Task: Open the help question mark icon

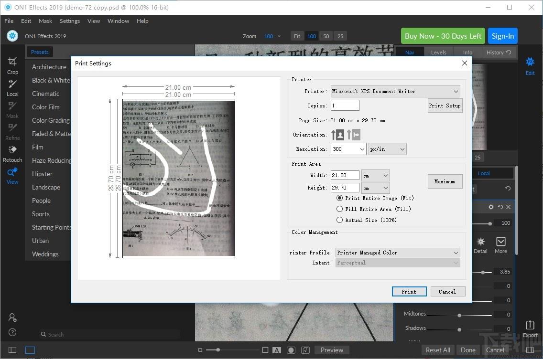Action: (12, 332)
